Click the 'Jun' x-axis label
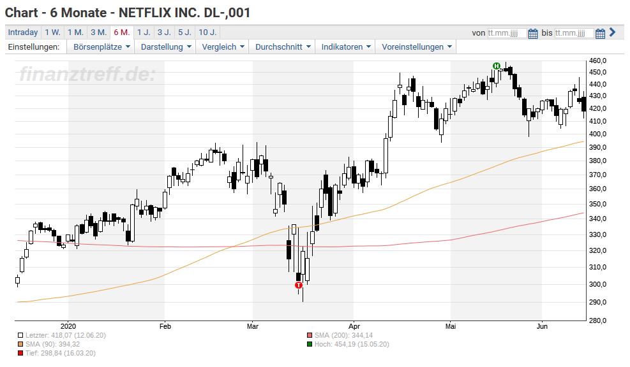This screenshot has height=367, width=630. pos(542,326)
